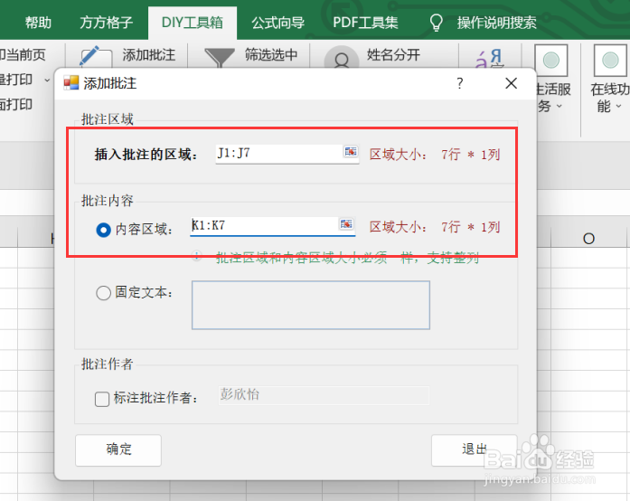This screenshot has width=630, height=501.
Task: Open the 帮助 ribbon tab
Action: click(38, 23)
